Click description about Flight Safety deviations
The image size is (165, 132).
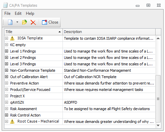click(107, 109)
